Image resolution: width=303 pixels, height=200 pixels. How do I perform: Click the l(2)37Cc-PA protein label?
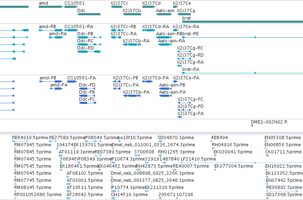pos(126,85)
